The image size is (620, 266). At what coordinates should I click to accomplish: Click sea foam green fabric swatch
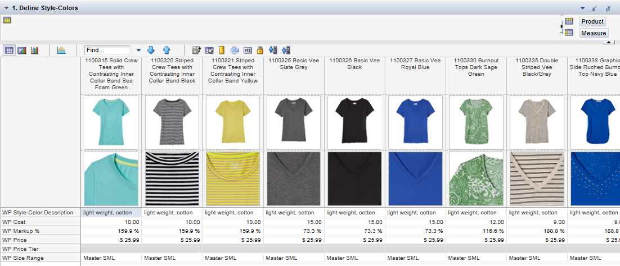(x=111, y=179)
